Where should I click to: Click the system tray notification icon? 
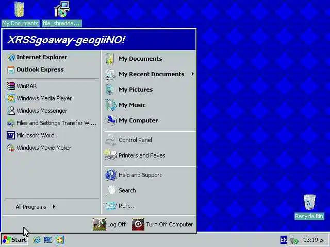pyautogui.click(x=294, y=240)
